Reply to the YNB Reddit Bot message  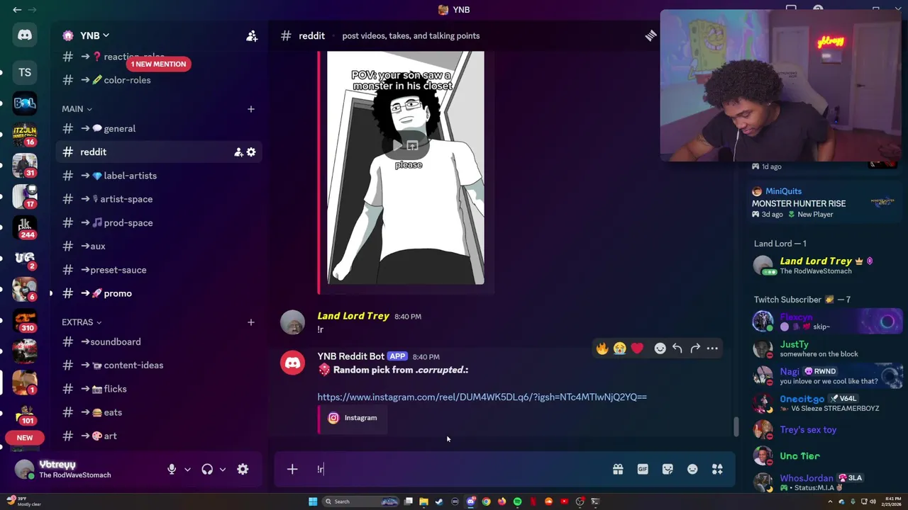pos(677,348)
